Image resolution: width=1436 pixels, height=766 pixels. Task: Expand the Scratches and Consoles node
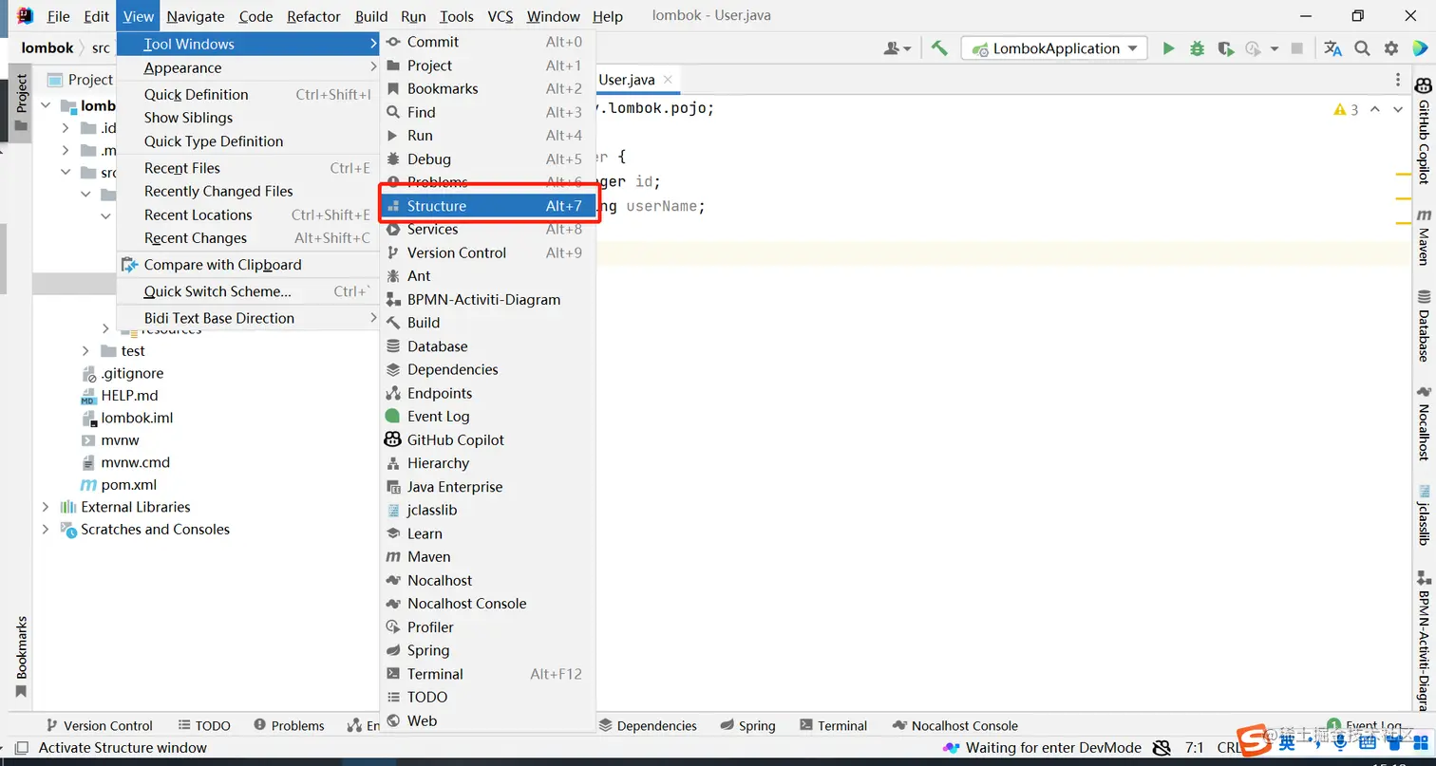point(46,530)
